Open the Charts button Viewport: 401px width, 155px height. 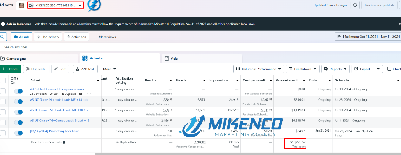[x=393, y=69]
